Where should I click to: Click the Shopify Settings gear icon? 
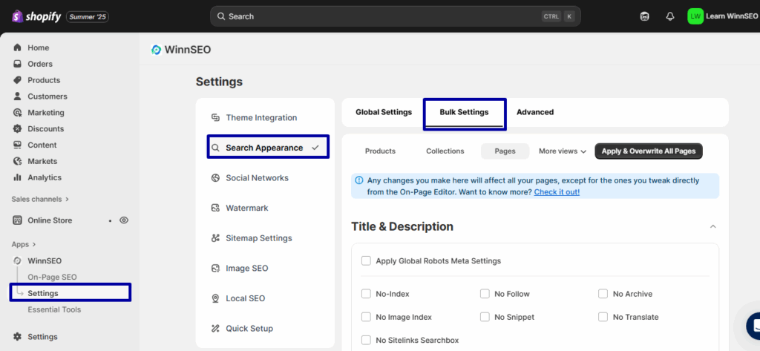(x=18, y=336)
